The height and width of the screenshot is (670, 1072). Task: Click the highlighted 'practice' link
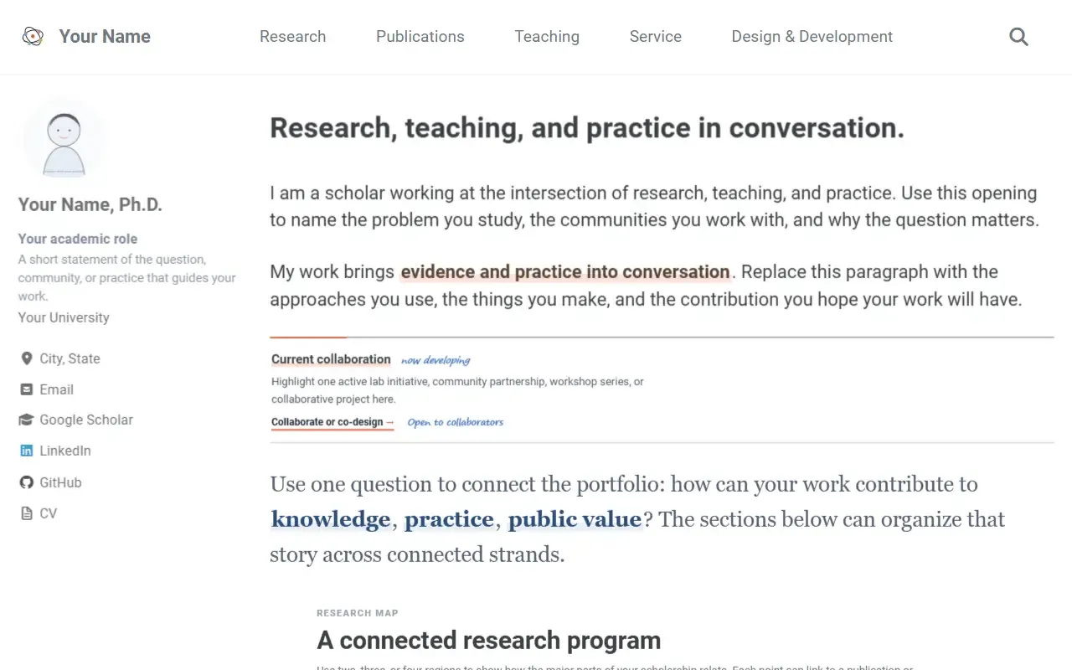tap(449, 519)
